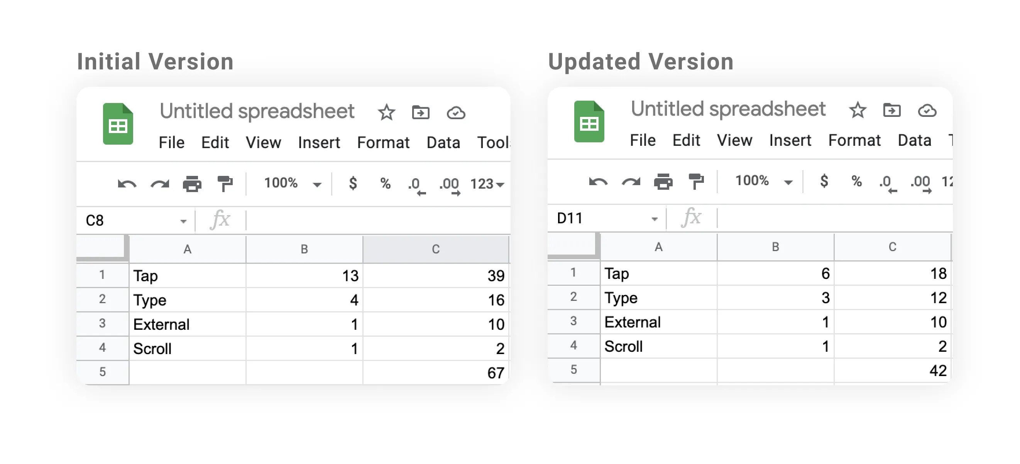Click undo arrow in Initial Version toolbar
Viewport: 1020px width, 464px height.
[x=127, y=184]
